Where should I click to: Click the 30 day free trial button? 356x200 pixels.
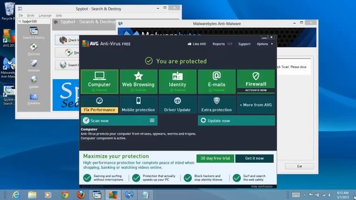click(215, 158)
